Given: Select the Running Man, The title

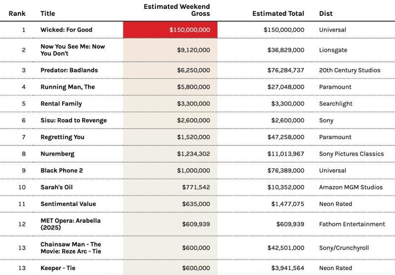Looking at the screenshot, I should click(67, 87).
